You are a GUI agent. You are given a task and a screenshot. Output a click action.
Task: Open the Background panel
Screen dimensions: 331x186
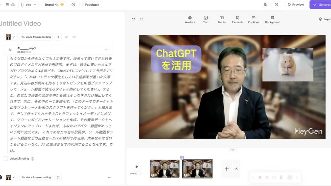click(x=273, y=20)
